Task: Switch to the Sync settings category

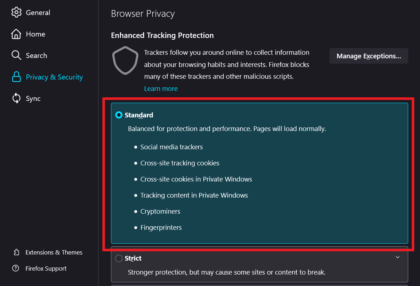Action: point(33,98)
